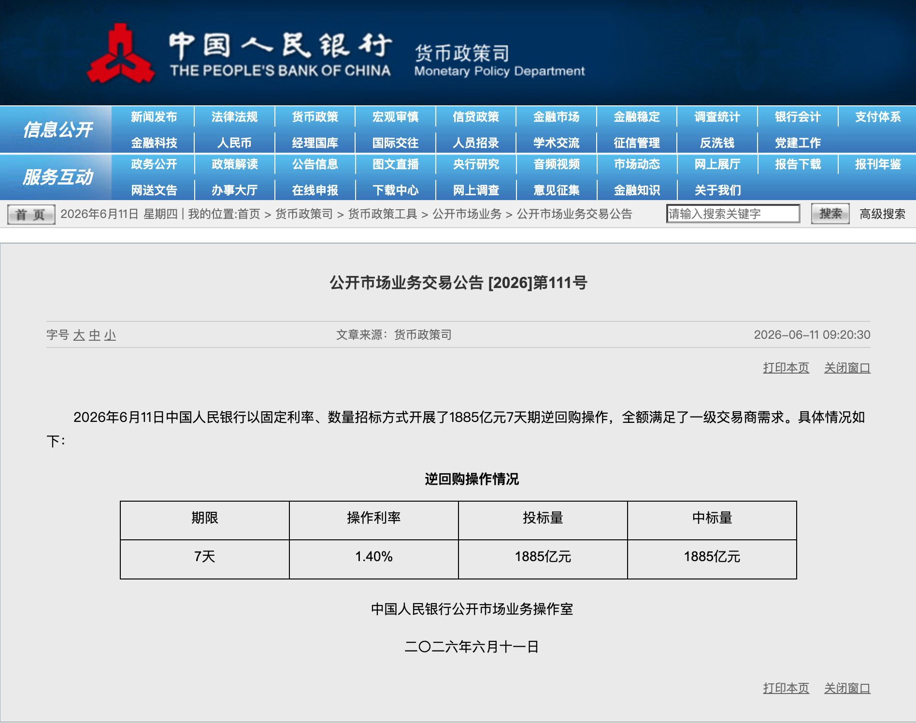The image size is (916, 723).
Task: Open 政务公开 under 服务互动
Action: (154, 164)
